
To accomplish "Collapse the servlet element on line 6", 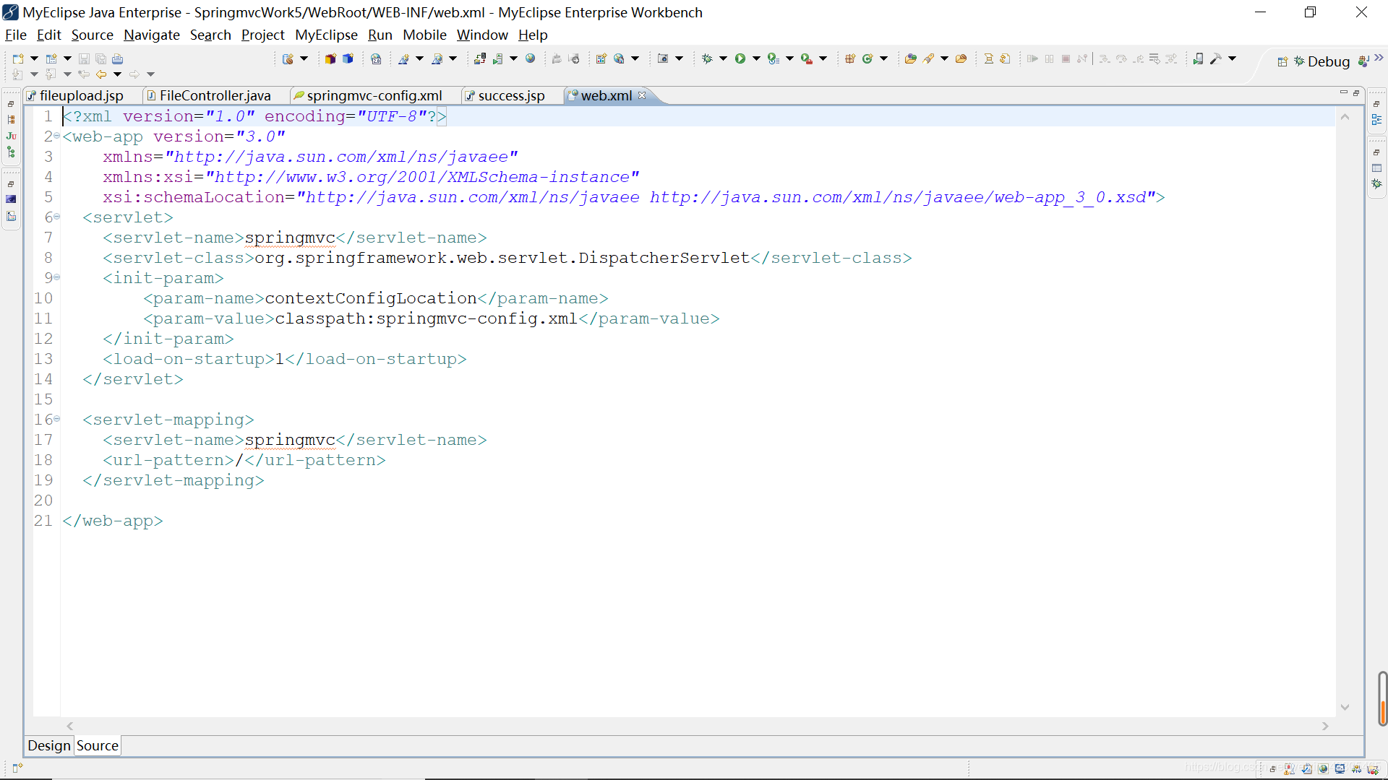I will point(56,217).
